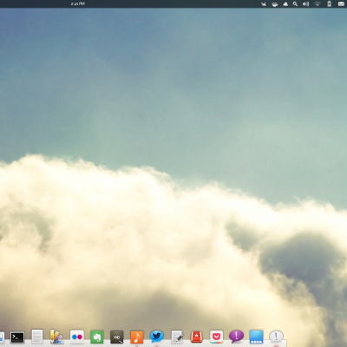
Task: Launch the Flickr app with two dots
Action: tap(77, 337)
